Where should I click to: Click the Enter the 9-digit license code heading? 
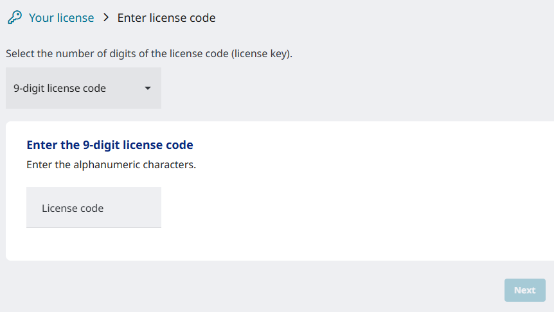110,144
